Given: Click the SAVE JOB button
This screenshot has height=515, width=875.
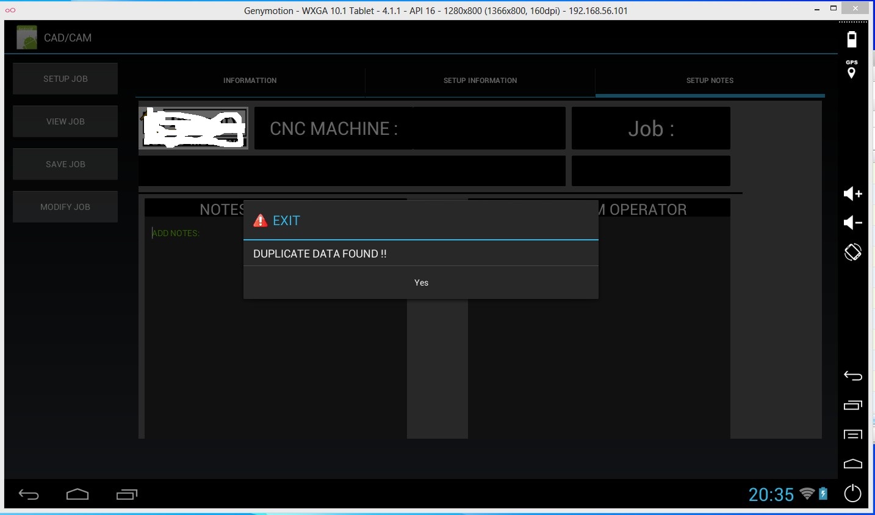Looking at the screenshot, I should [x=65, y=164].
